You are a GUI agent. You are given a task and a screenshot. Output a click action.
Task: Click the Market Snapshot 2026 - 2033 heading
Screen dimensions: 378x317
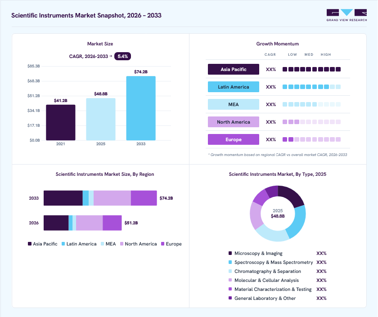tap(86, 15)
